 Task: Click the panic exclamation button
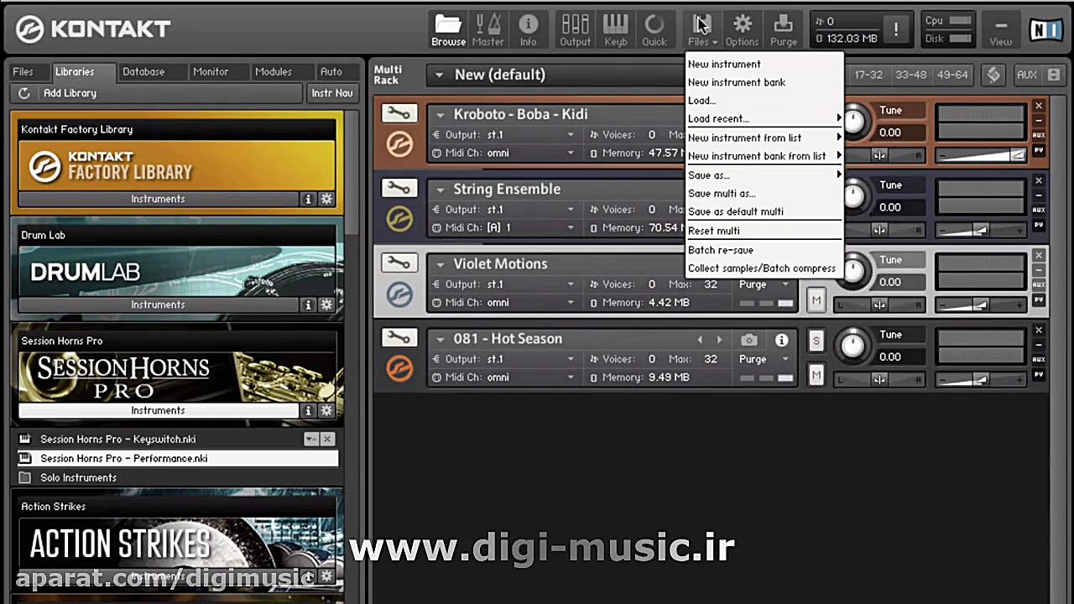click(x=895, y=29)
